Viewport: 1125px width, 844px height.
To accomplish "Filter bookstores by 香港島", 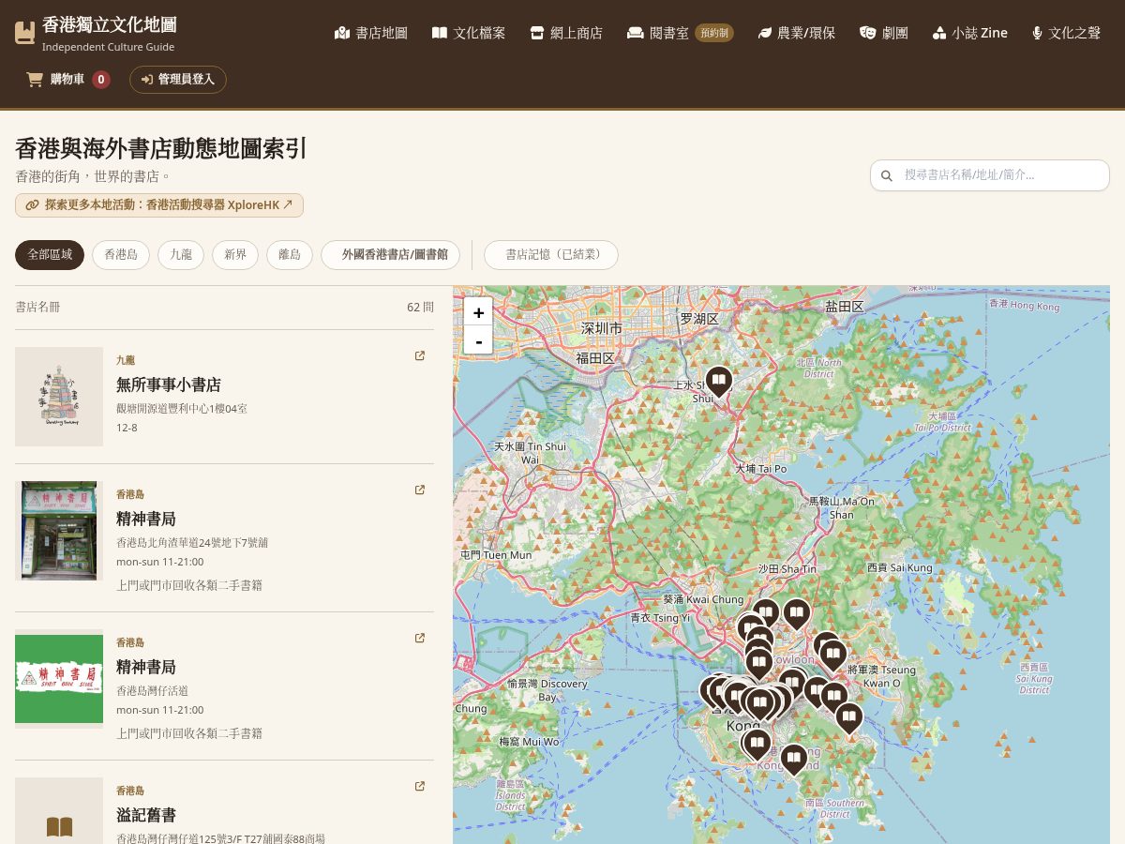I will (121, 254).
